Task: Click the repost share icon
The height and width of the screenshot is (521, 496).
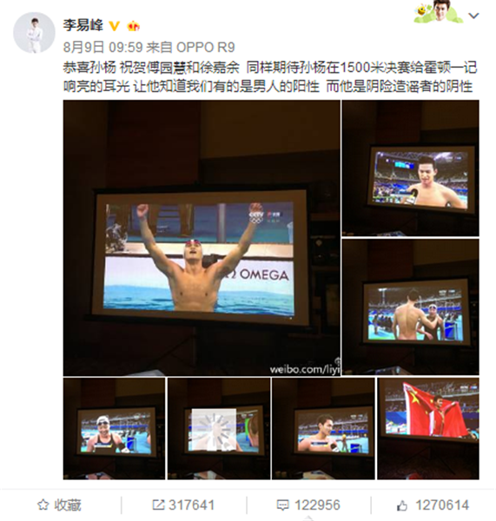Action: pyautogui.click(x=158, y=505)
